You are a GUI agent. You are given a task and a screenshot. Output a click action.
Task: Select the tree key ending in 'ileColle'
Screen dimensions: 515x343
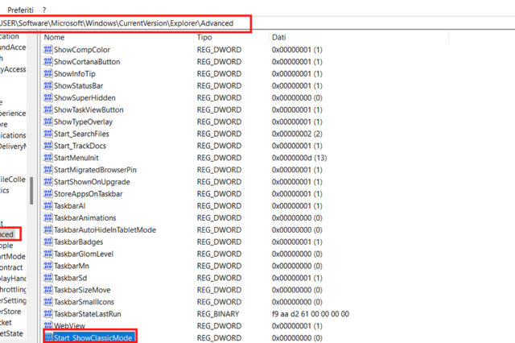point(13,180)
